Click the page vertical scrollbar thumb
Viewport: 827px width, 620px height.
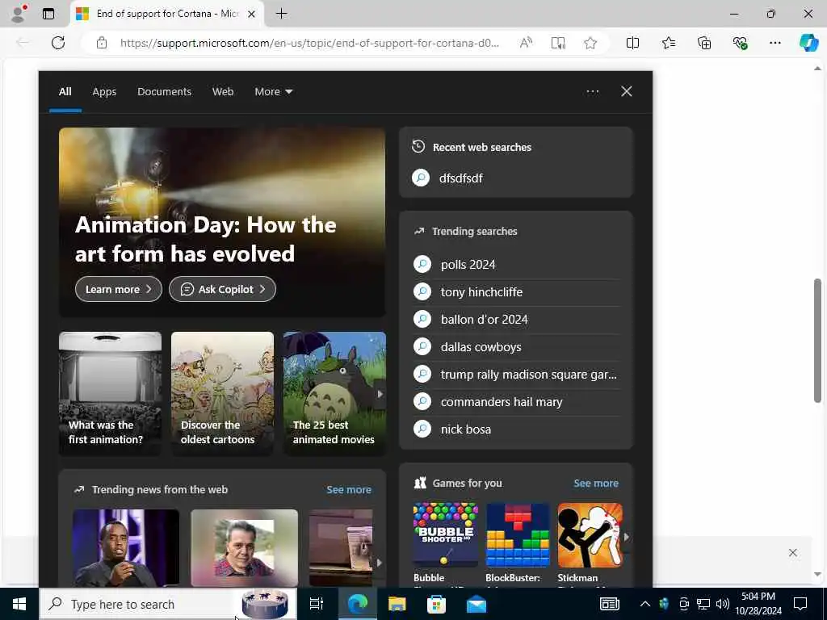817,341
